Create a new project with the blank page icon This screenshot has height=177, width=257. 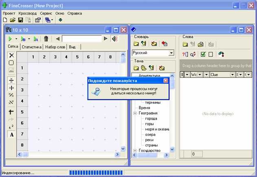[5, 20]
